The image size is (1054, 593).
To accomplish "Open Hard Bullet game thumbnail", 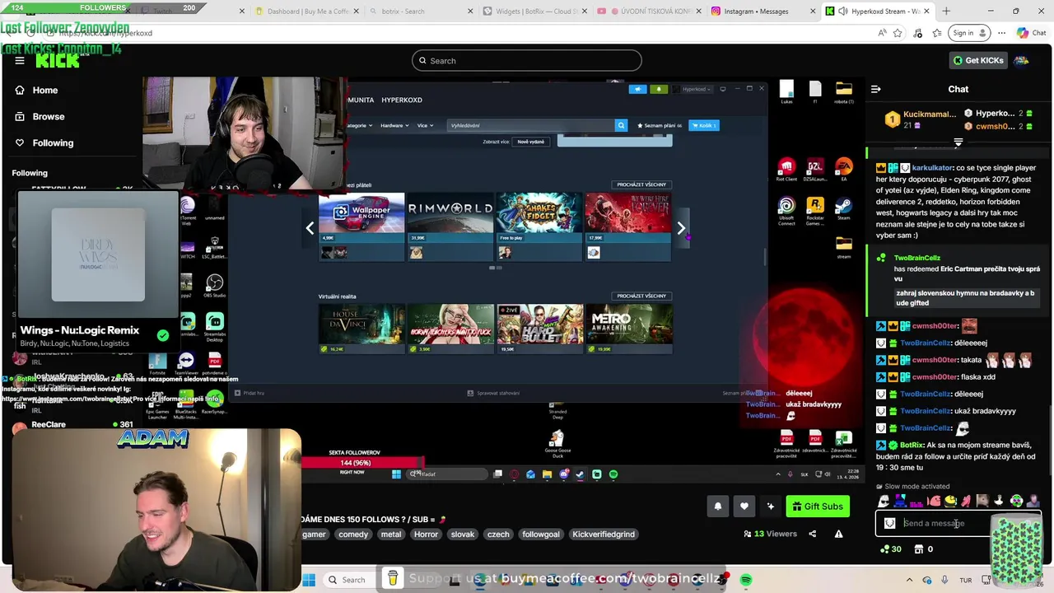I will (x=540, y=329).
